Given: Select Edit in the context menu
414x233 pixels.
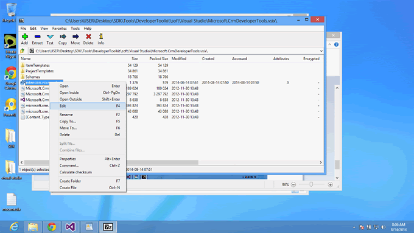Looking at the screenshot, I should [88, 106].
